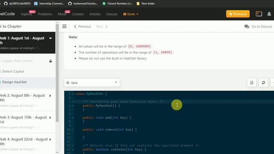274x154 pixels.
Task: Open the New folder bookmark
Action: click(146, 3)
